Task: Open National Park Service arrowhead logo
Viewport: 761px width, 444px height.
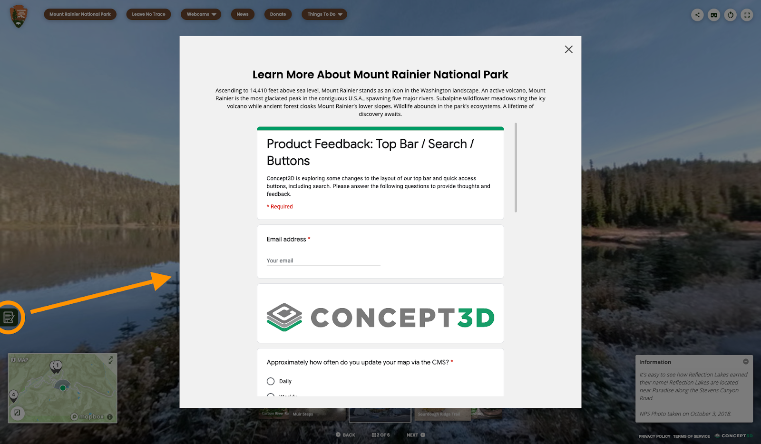Action: 19,16
